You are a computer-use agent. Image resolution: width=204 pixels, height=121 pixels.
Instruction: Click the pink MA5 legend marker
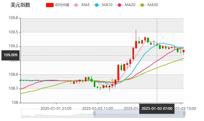tap(76, 5)
